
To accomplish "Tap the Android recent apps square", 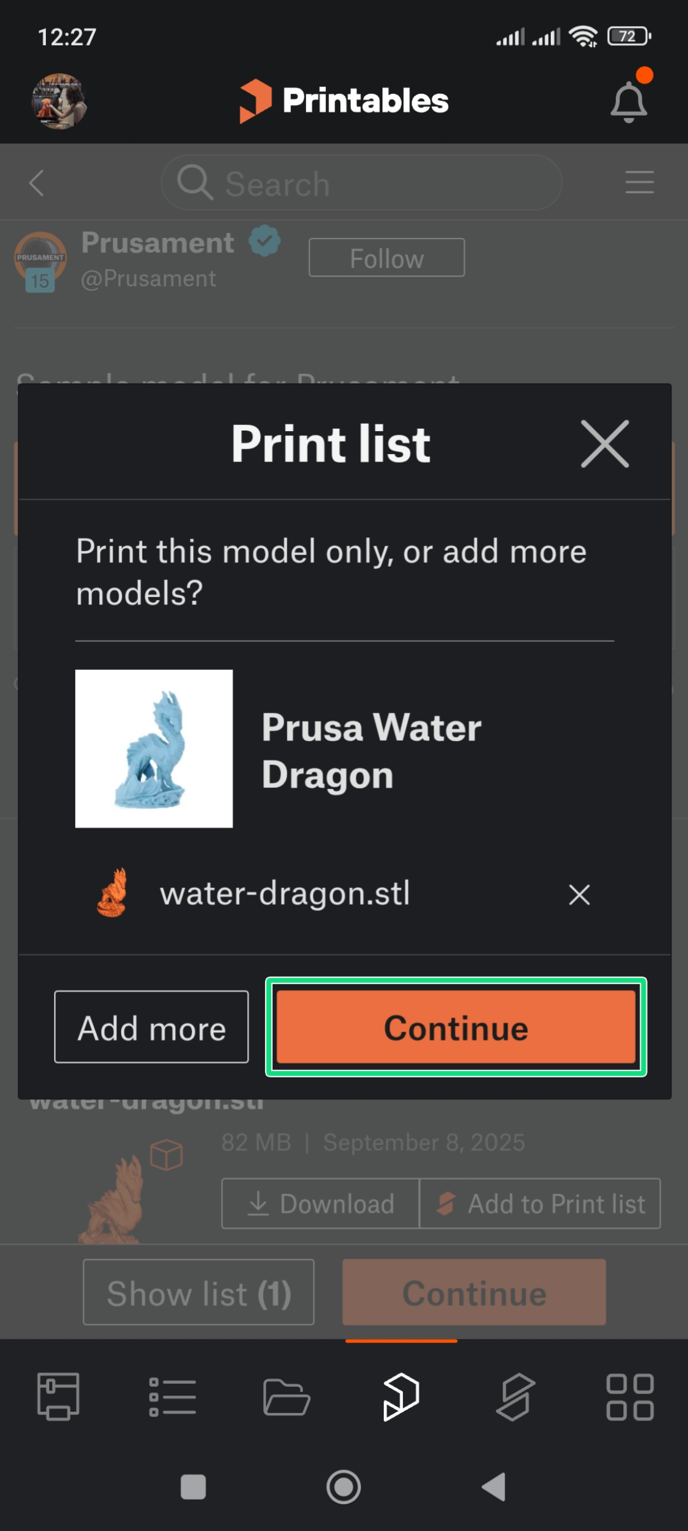I will click(x=193, y=1487).
